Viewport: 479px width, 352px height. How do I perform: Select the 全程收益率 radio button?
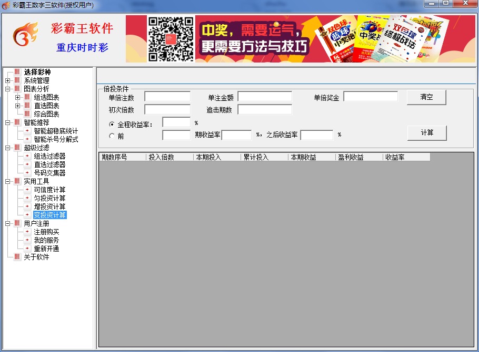(x=112, y=125)
